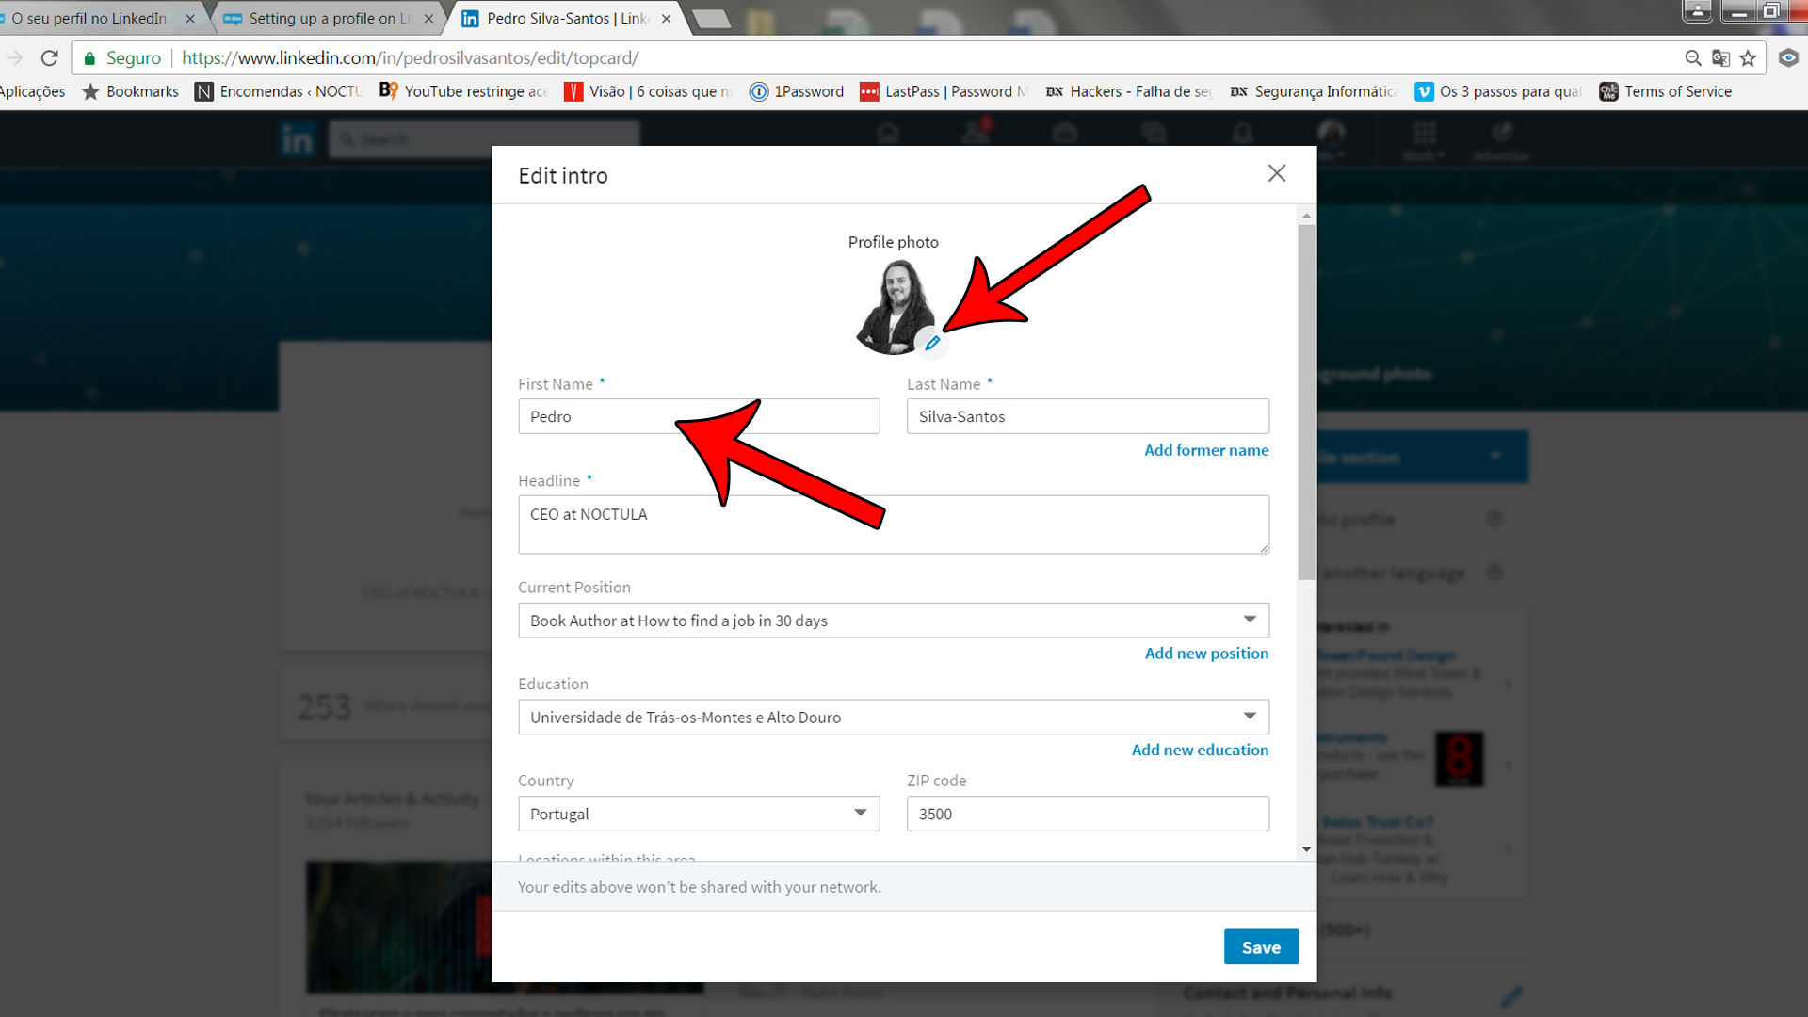Open the Country dropdown showing Portugal
The width and height of the screenshot is (1808, 1017).
pos(699,814)
